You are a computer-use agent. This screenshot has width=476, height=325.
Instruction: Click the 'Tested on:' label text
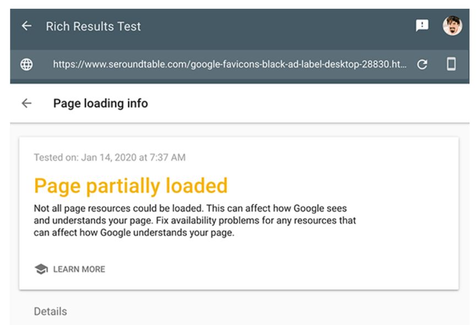(56, 158)
